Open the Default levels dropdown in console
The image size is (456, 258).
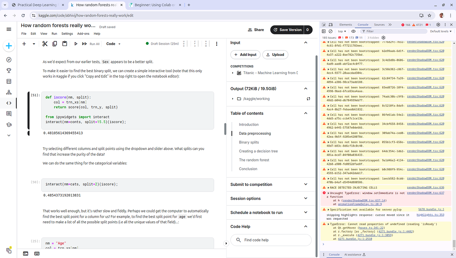[440, 31]
